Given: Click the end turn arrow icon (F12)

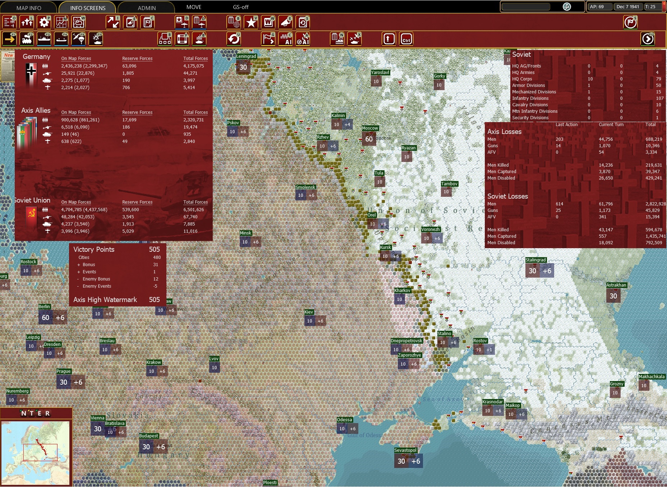Looking at the screenshot, I should coord(648,39).
